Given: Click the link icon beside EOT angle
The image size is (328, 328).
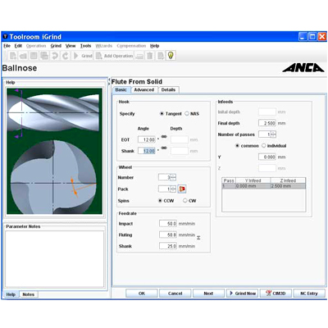Looking at the screenshot, I should (164, 137).
